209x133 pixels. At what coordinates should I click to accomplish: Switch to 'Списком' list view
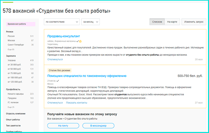pyautogui.click(x=157, y=22)
